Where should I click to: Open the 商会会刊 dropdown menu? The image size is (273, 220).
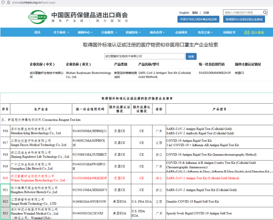tap(157, 33)
